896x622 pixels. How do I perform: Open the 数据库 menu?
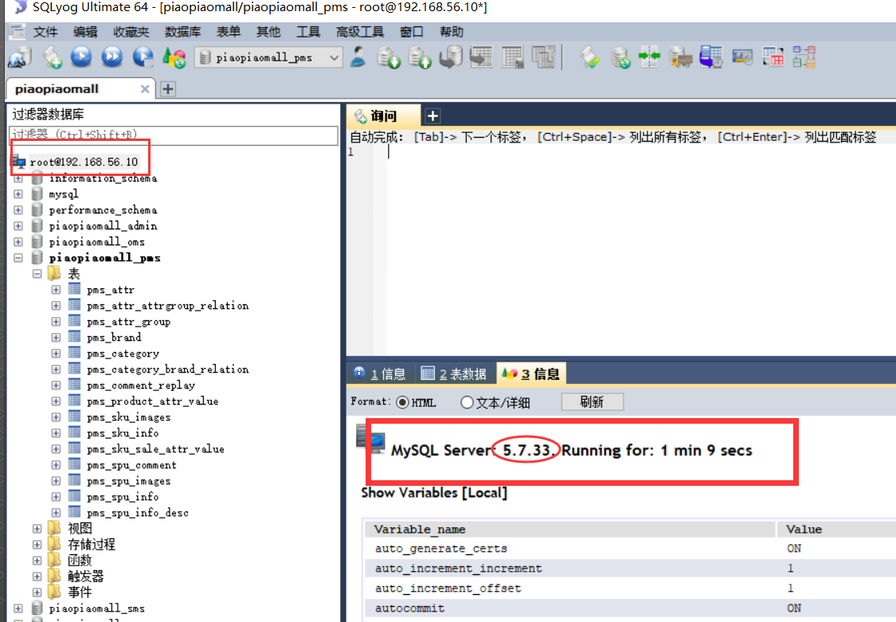(x=183, y=32)
